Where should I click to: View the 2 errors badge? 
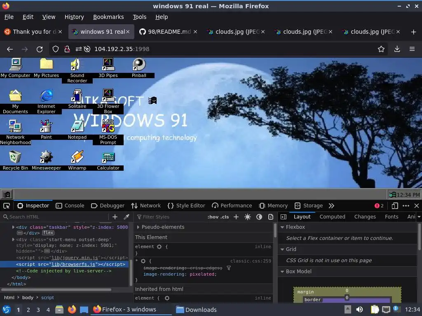pos(379,206)
